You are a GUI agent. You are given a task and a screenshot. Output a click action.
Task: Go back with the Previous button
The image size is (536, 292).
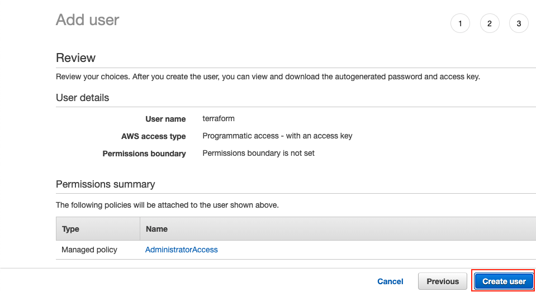pos(442,281)
